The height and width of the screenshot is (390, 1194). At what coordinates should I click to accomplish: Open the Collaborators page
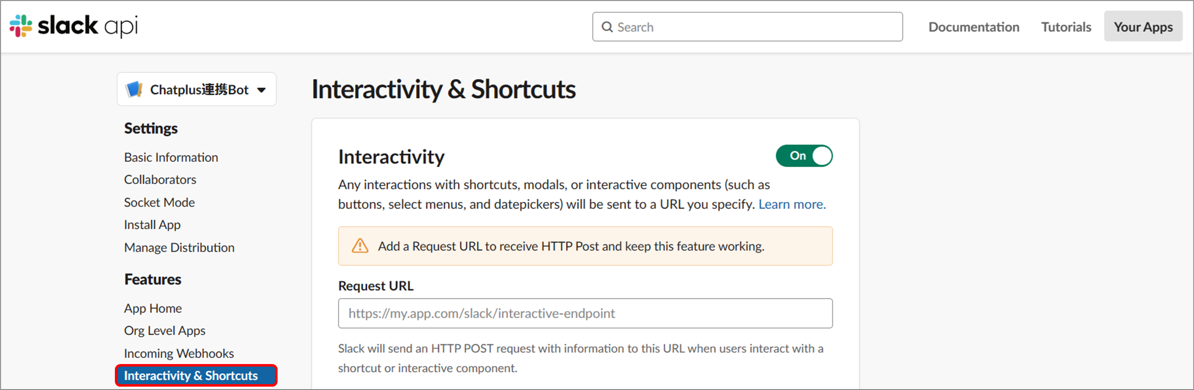click(x=160, y=180)
